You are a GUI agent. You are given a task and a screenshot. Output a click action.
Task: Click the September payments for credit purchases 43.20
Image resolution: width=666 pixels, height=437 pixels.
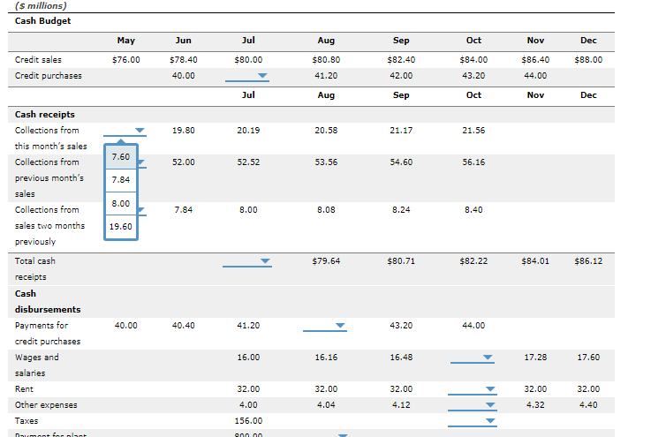pyautogui.click(x=401, y=326)
